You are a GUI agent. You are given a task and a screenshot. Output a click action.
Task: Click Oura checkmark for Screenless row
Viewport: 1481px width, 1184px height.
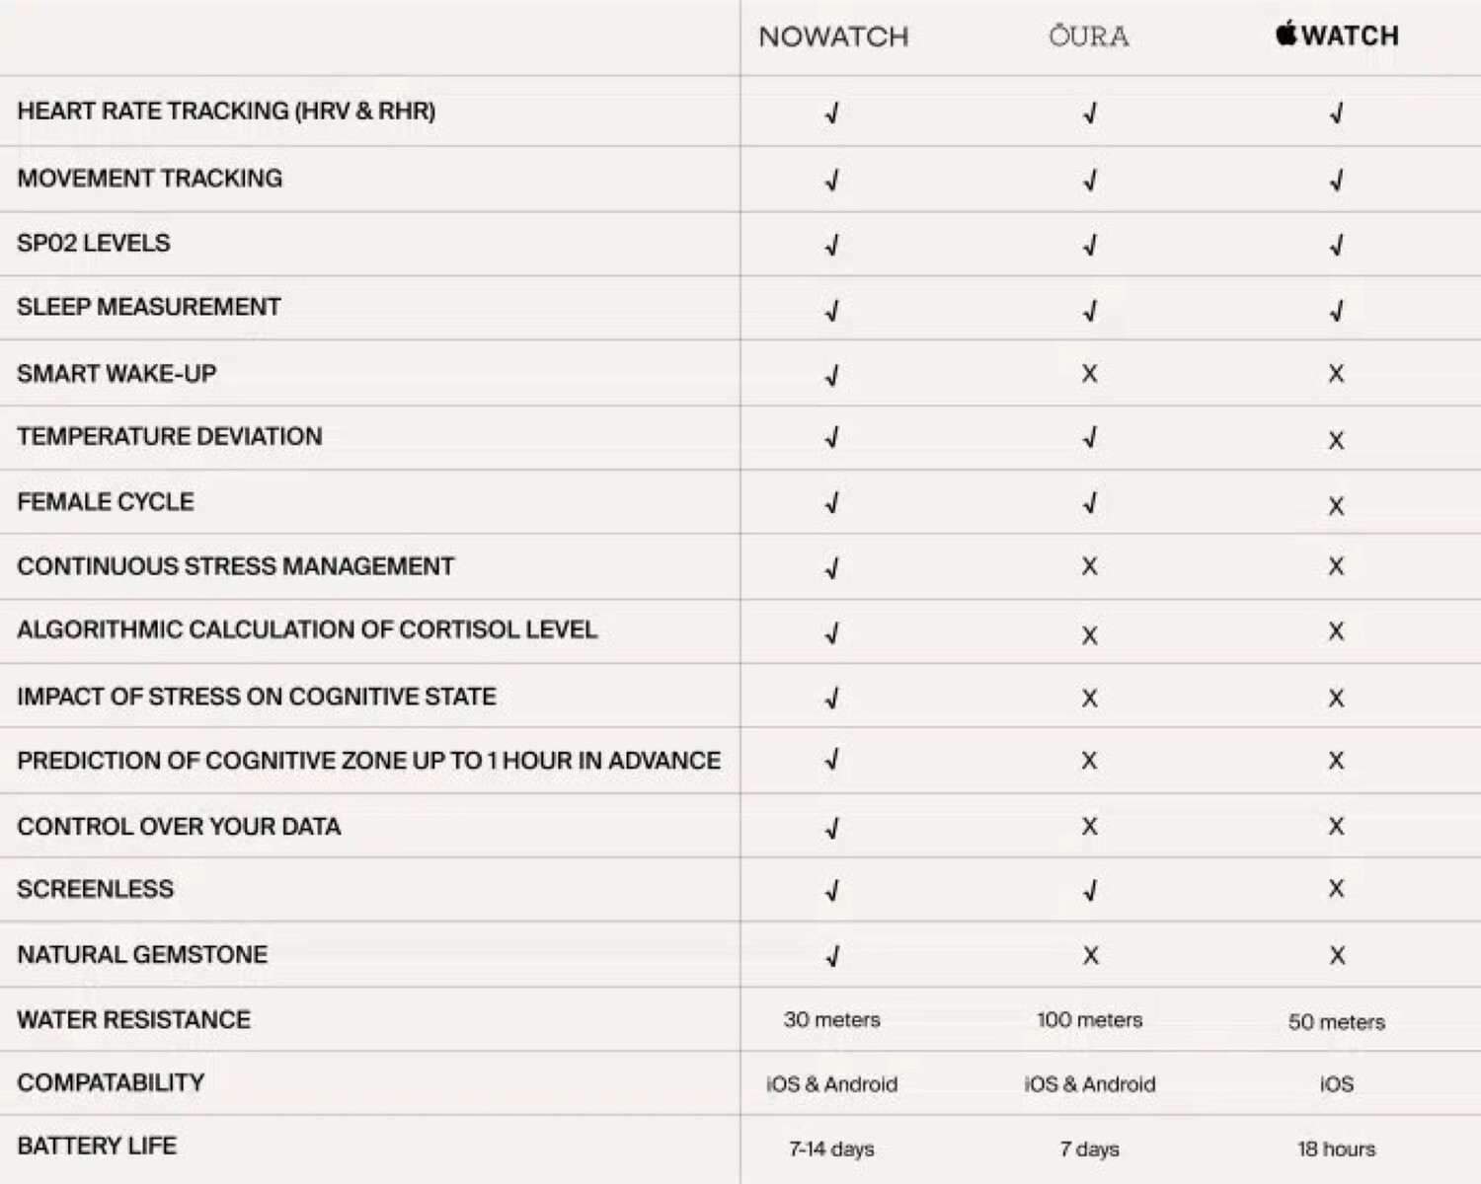coord(1089,891)
